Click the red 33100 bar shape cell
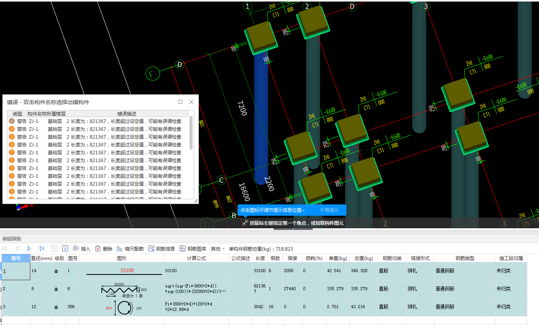539x325 pixels. [x=122, y=271]
